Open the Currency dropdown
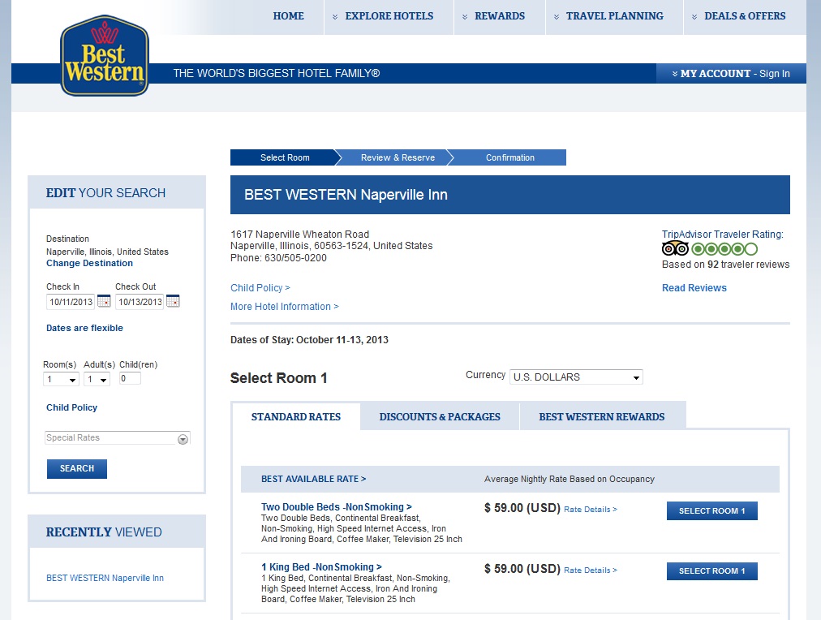 pos(576,377)
